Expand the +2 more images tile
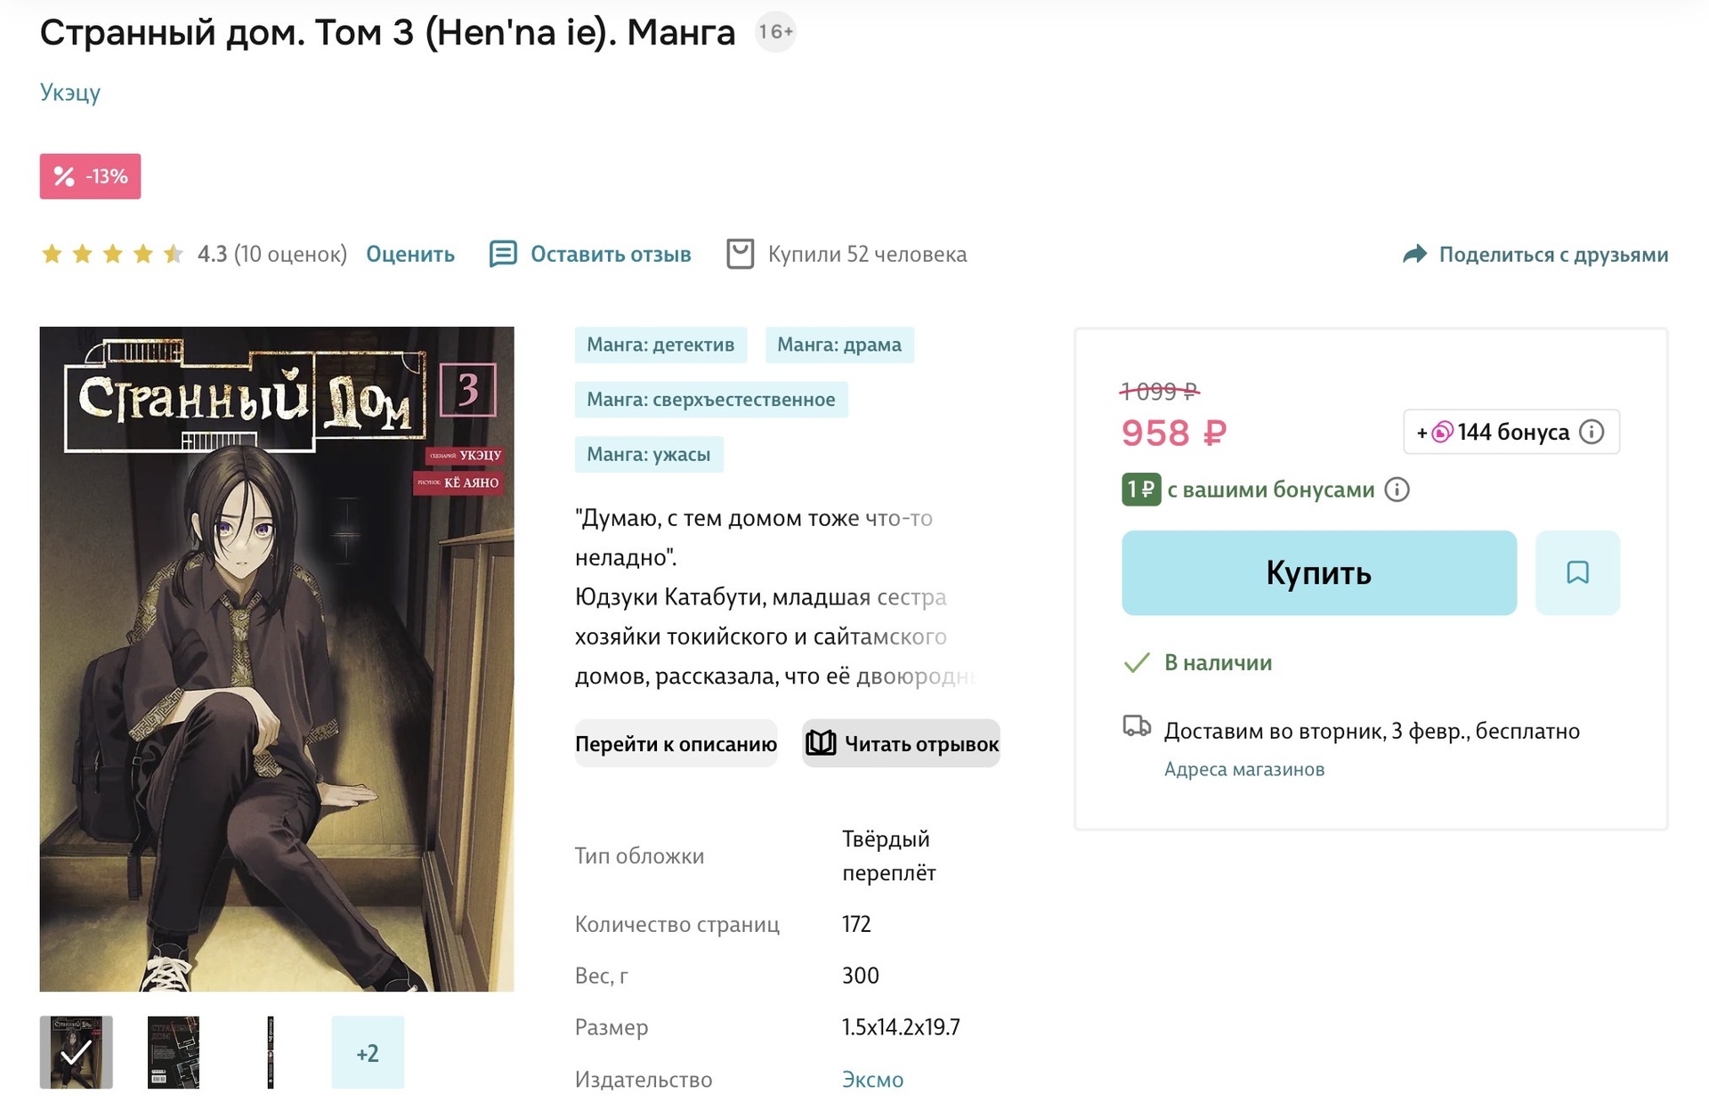Image resolution: width=1709 pixels, height=1110 pixels. coord(368,1052)
